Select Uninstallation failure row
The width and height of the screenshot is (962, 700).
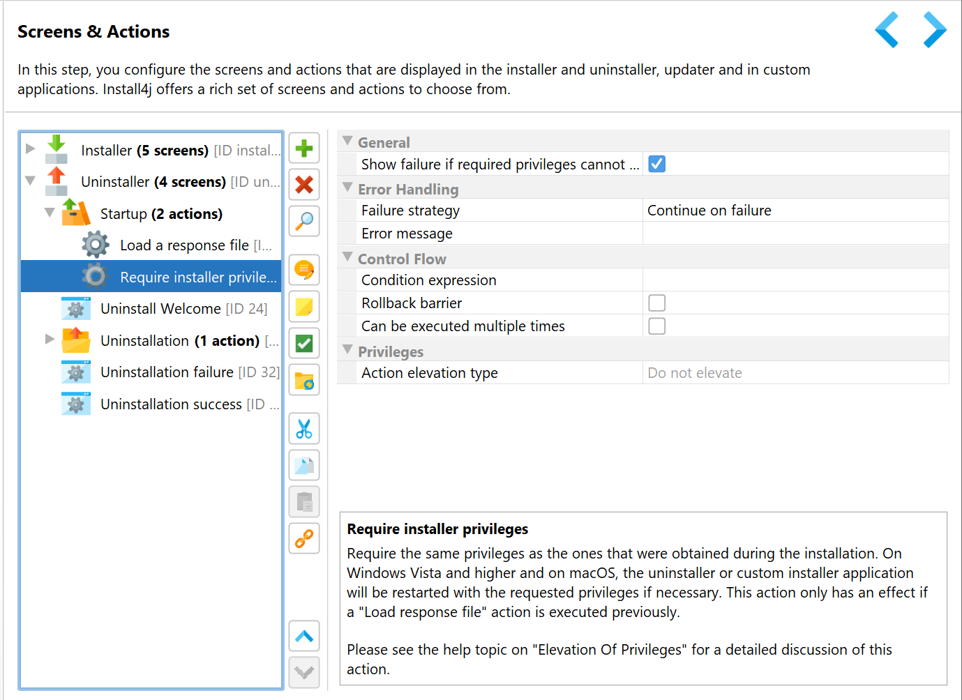tap(151, 372)
